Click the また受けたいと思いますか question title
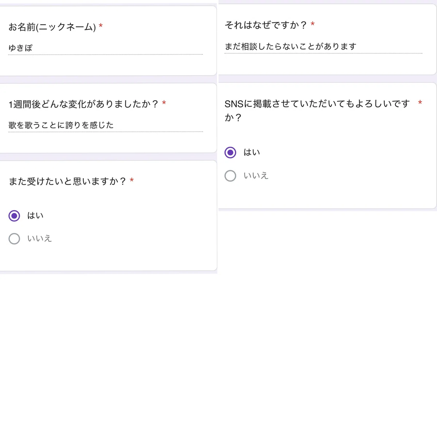 [67, 181]
